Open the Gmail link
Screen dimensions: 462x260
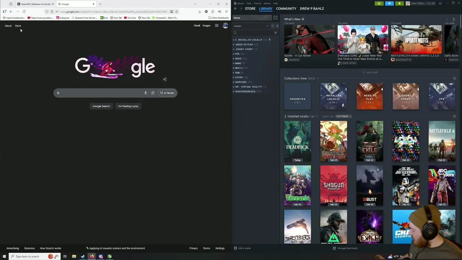pos(197,26)
